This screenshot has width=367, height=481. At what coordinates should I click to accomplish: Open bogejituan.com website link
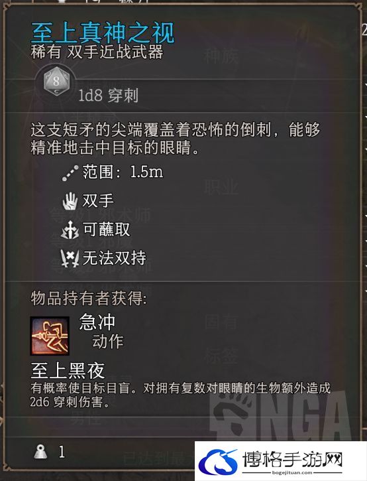[291, 473]
